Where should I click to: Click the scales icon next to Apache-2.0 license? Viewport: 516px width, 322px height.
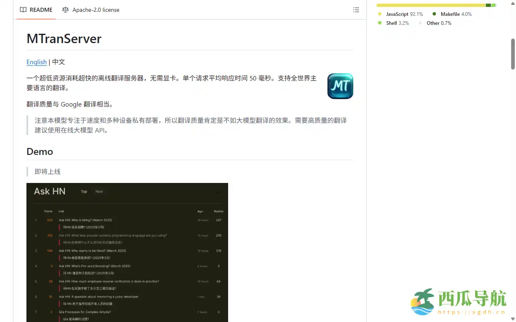click(65, 10)
